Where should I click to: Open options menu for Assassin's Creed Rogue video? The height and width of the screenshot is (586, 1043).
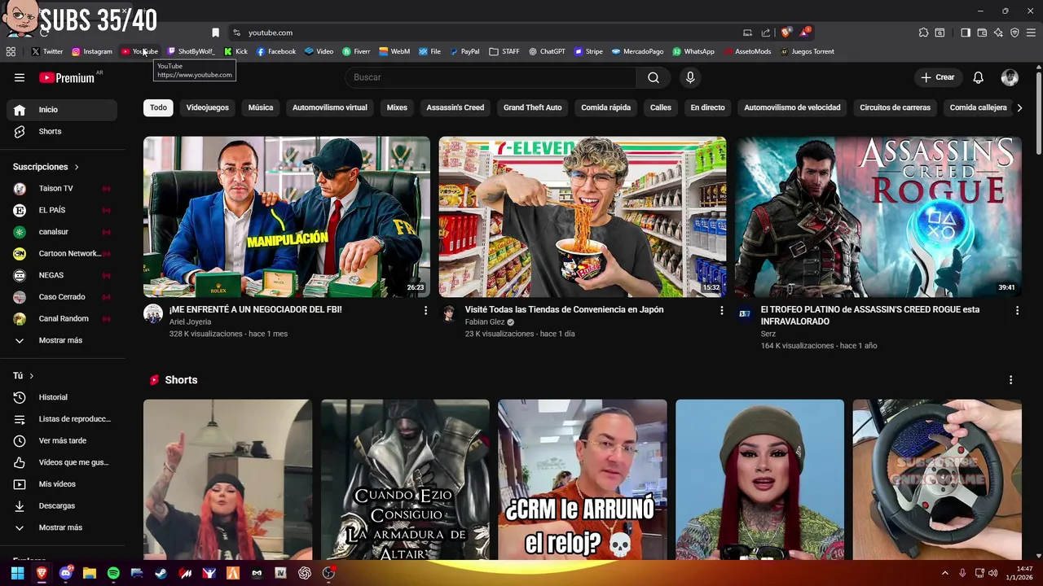(x=1017, y=310)
